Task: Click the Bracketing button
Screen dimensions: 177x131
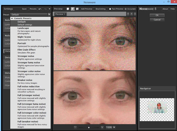Action: 101,9
